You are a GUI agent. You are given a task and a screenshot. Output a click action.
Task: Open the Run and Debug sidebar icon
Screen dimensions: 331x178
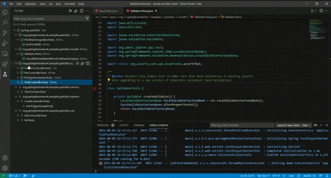(5, 43)
